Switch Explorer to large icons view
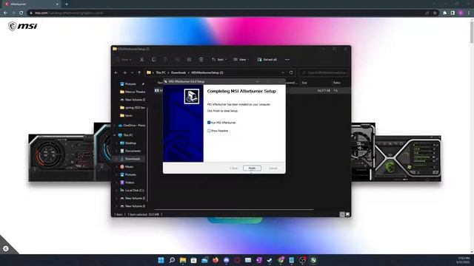This screenshot has height=266, width=474. coord(347,214)
